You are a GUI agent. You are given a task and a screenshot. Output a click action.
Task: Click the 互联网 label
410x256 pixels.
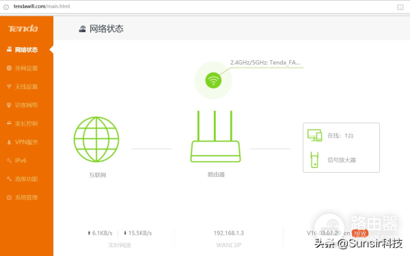(98, 175)
